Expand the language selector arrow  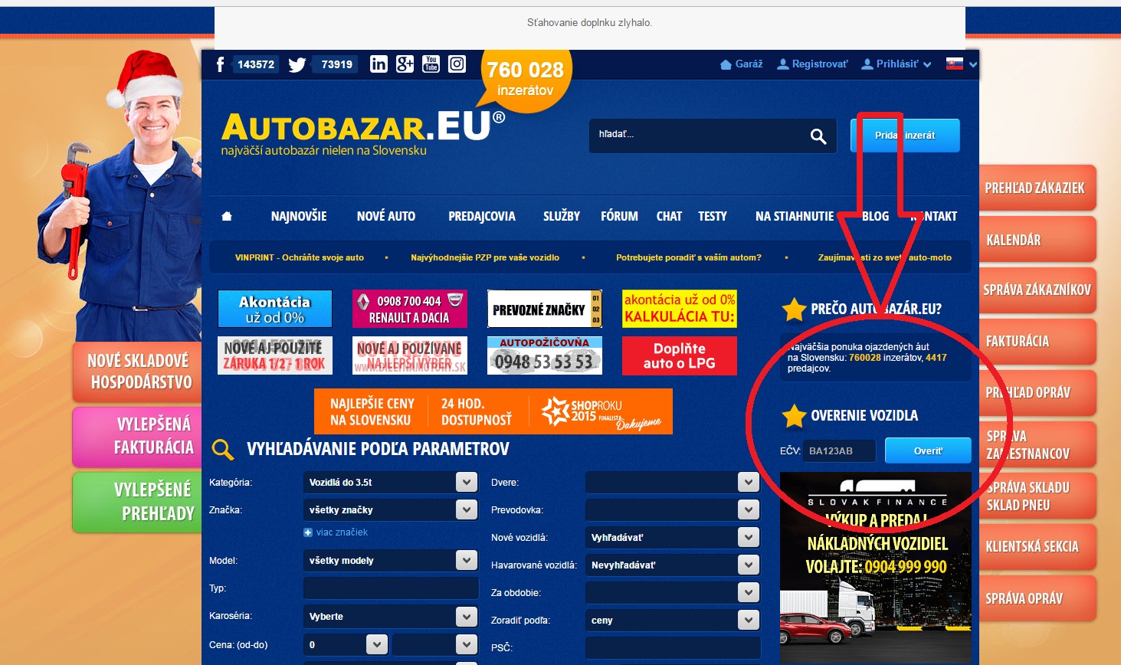(973, 65)
